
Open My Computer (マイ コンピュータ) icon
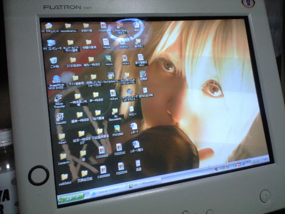pos(52,45)
